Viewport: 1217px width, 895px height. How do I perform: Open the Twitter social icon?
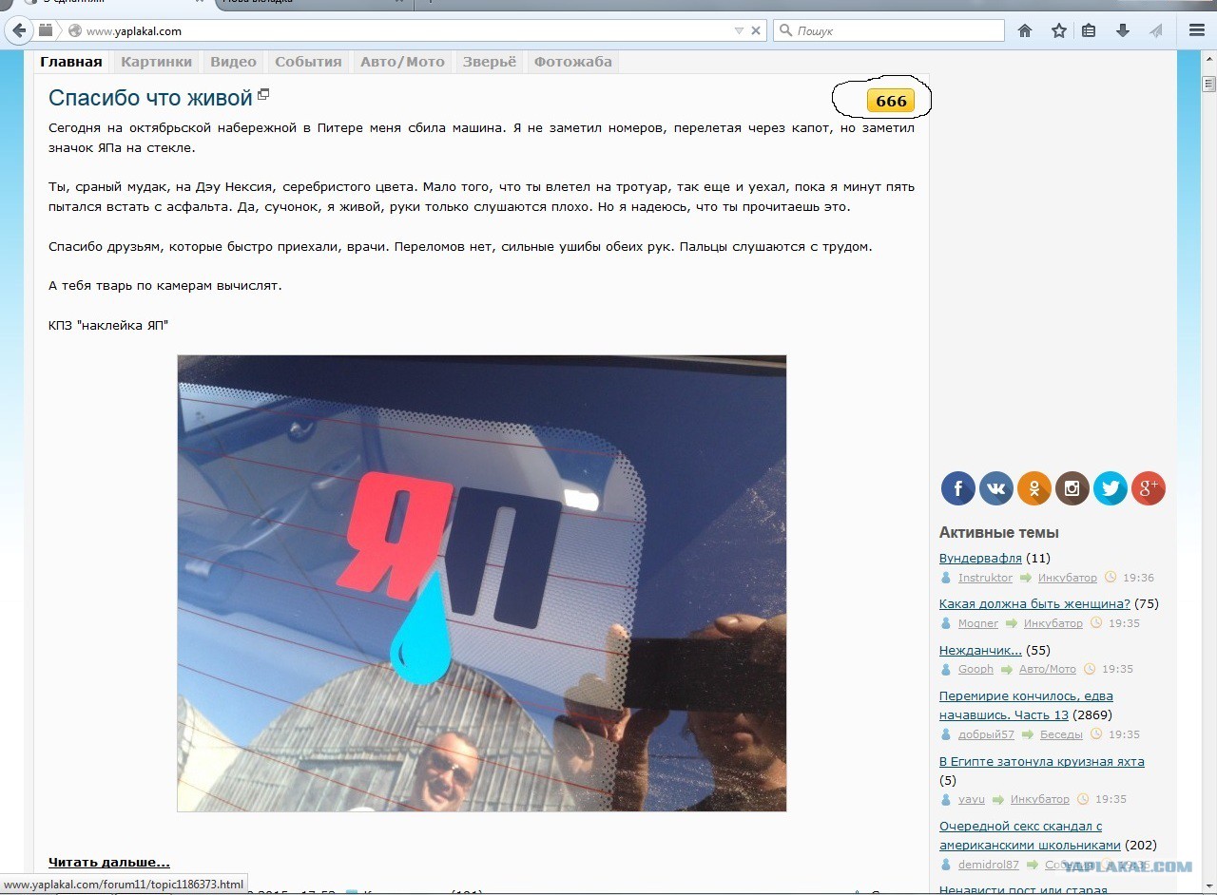click(1111, 488)
